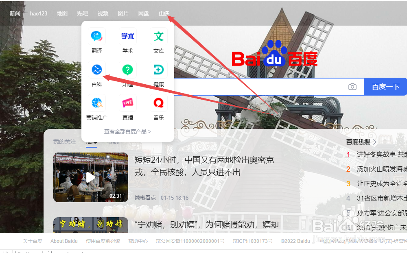The width and height of the screenshot is (407, 253).
Task: Open the 翻译 translate icon
Action: pos(96,36)
